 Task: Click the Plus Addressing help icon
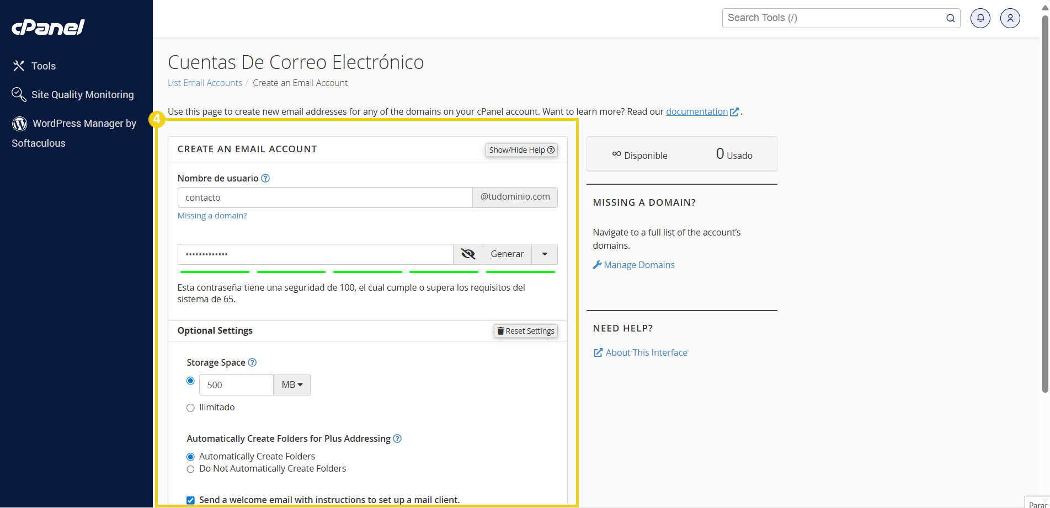[397, 439]
